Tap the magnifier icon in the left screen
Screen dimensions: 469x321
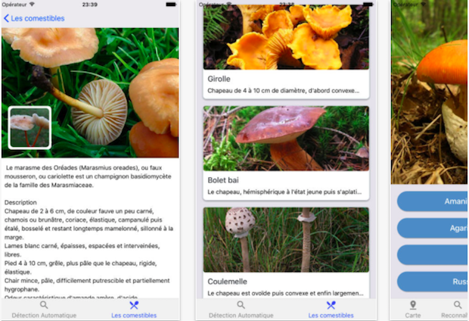coord(44,305)
